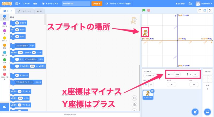Open the choose sprite button
This screenshot has width=214, height=117.
click(x=195, y=111)
